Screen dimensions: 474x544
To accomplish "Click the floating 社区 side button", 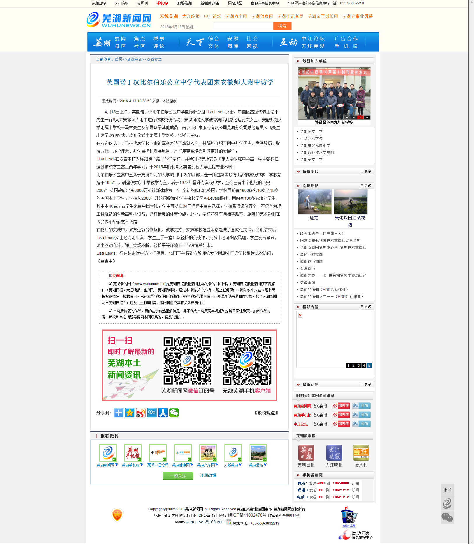I will 447,490.
